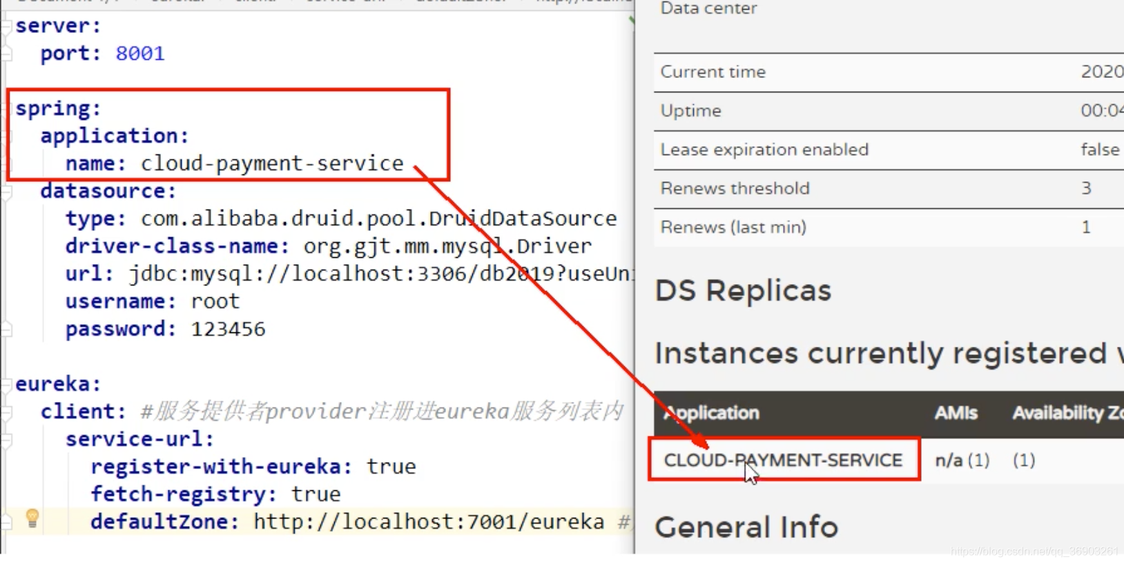Click the driver-class-name line
The width and height of the screenshot is (1124, 564).
[x=328, y=246]
